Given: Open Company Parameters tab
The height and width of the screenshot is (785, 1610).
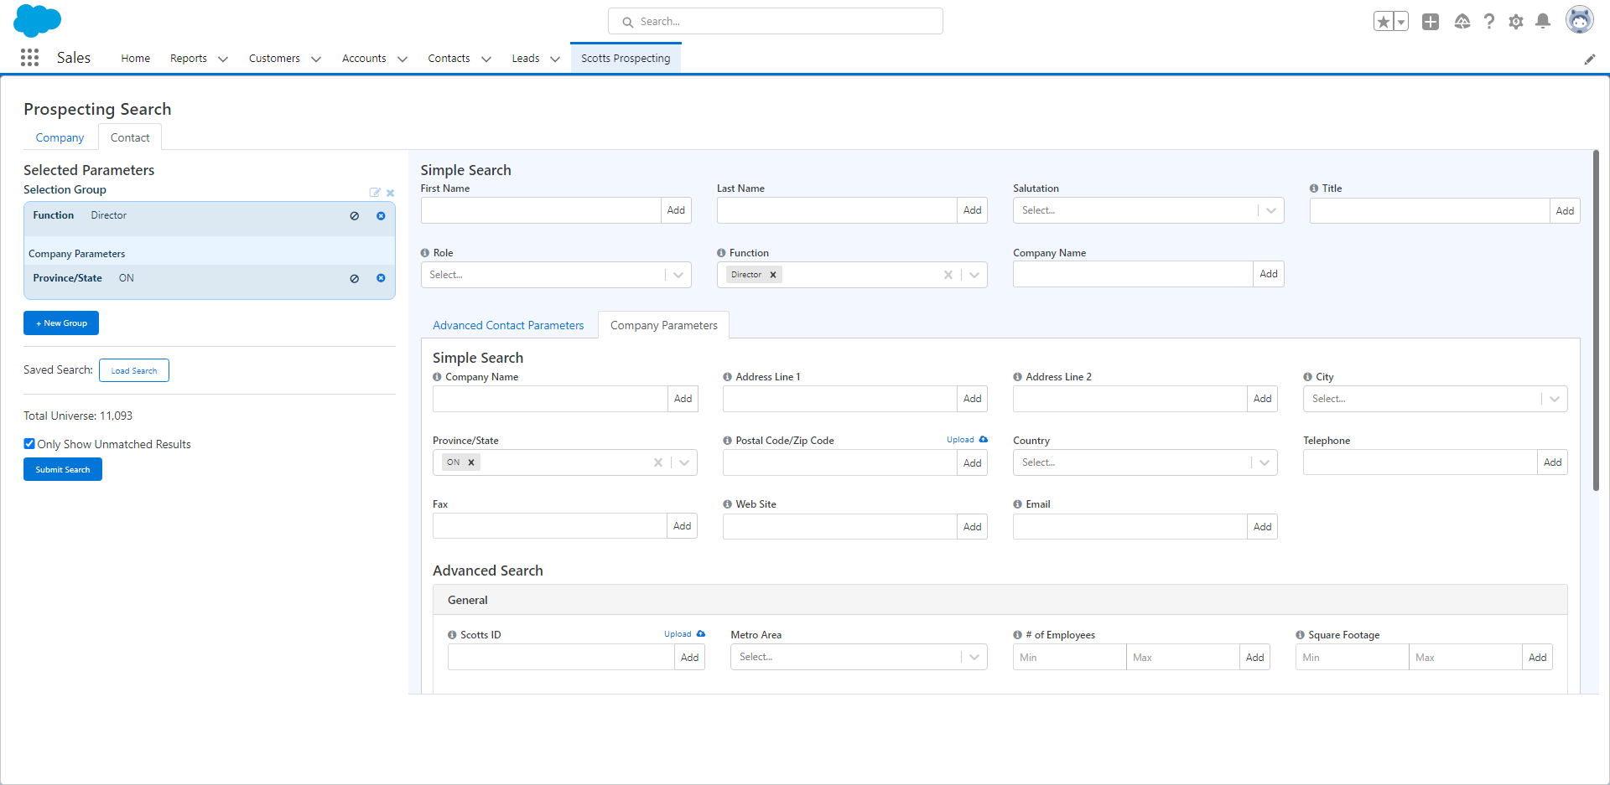Looking at the screenshot, I should (664, 325).
